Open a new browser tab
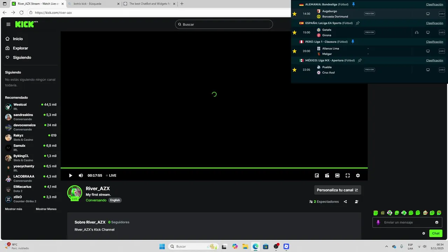Screen dimensions: 448x252 pos(182,4)
